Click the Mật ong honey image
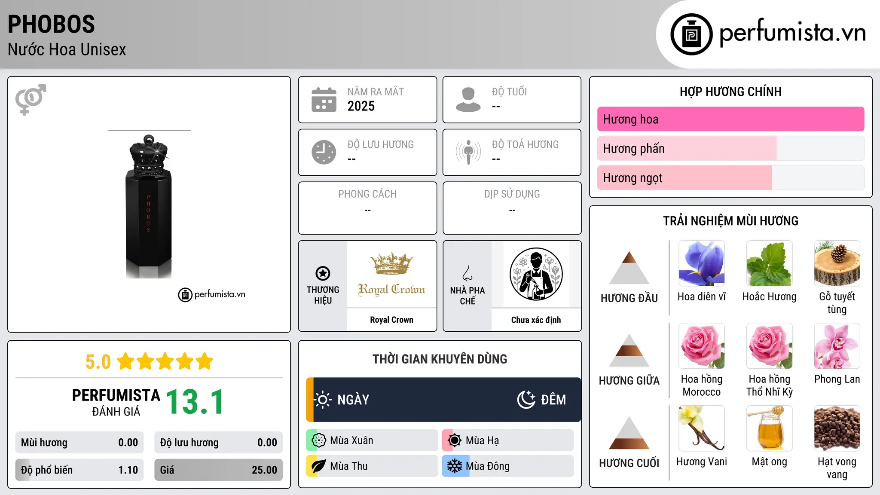 click(x=769, y=428)
